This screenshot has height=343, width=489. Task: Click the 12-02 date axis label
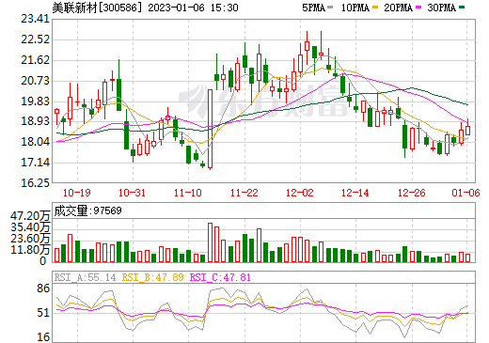coord(300,193)
